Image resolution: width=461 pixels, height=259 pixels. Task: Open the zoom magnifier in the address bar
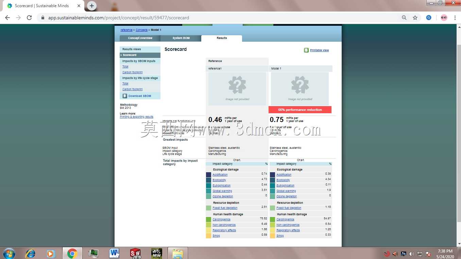click(x=404, y=18)
